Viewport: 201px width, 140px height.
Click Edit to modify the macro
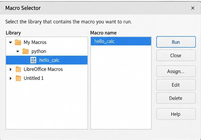(x=176, y=85)
